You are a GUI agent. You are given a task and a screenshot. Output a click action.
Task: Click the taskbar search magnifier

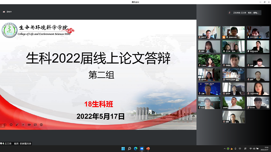point(129,149)
